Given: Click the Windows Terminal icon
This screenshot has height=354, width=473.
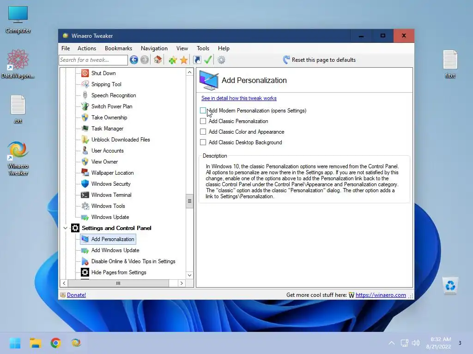Looking at the screenshot, I should [85, 195].
